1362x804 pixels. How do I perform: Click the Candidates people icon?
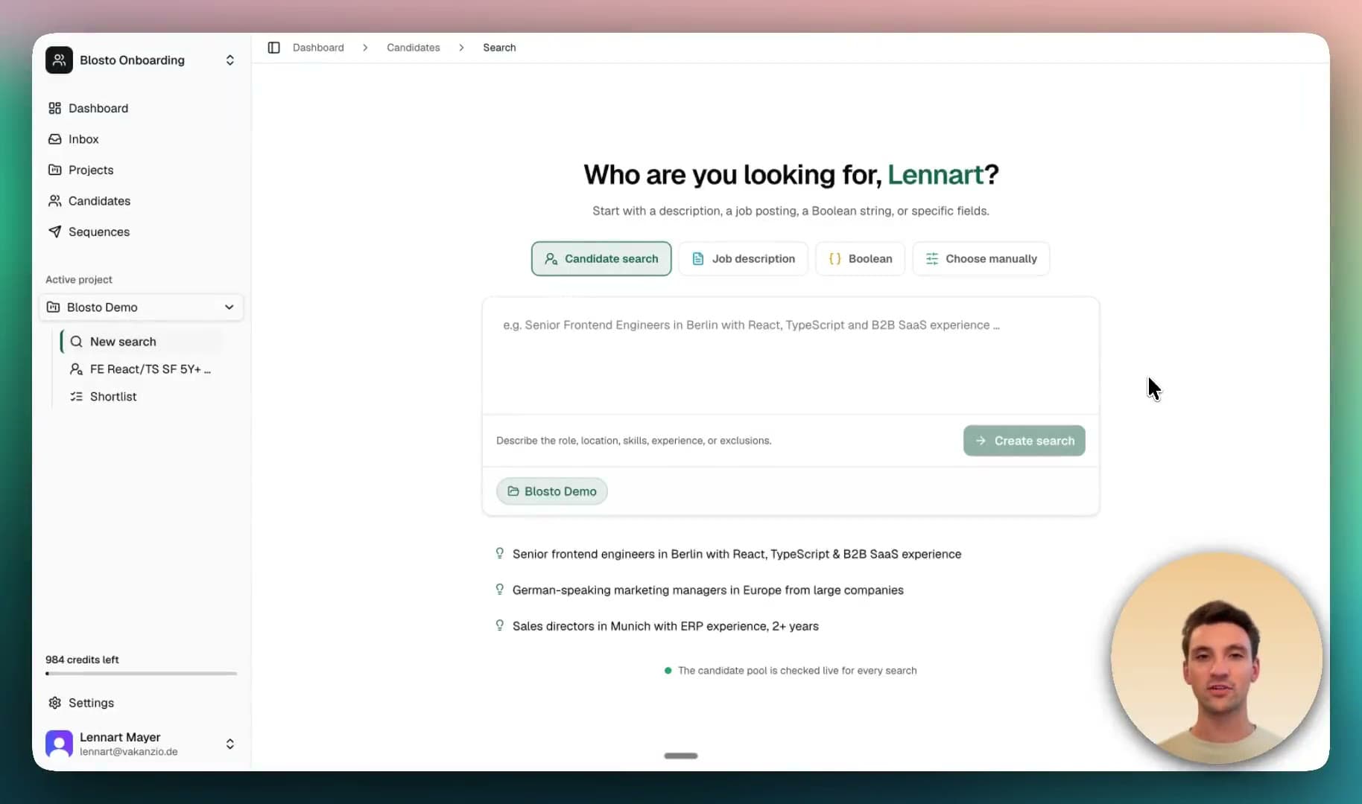tap(54, 201)
